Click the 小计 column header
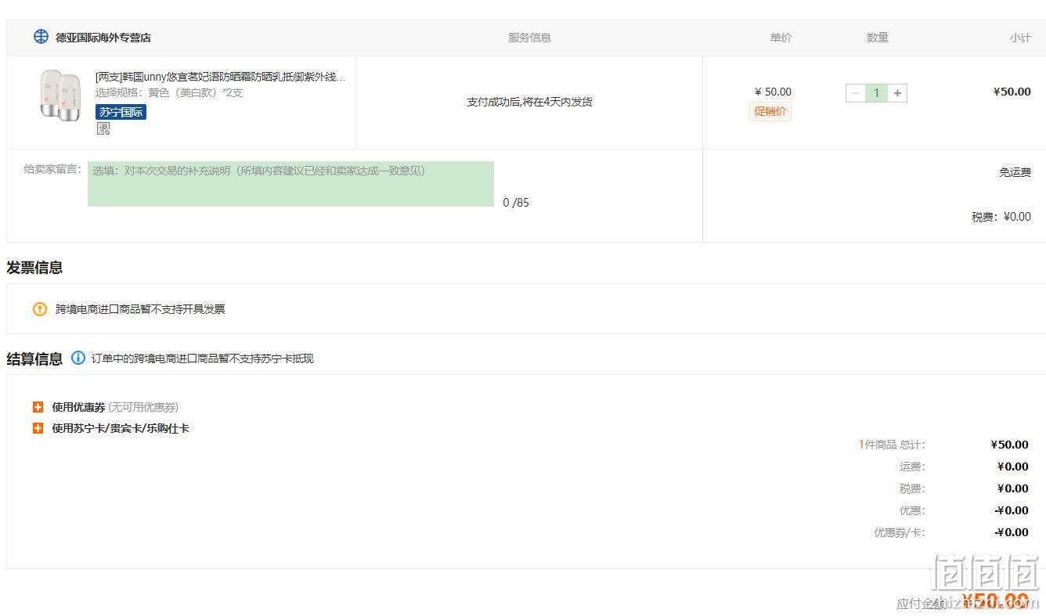This screenshot has width=1046, height=616. point(1020,38)
